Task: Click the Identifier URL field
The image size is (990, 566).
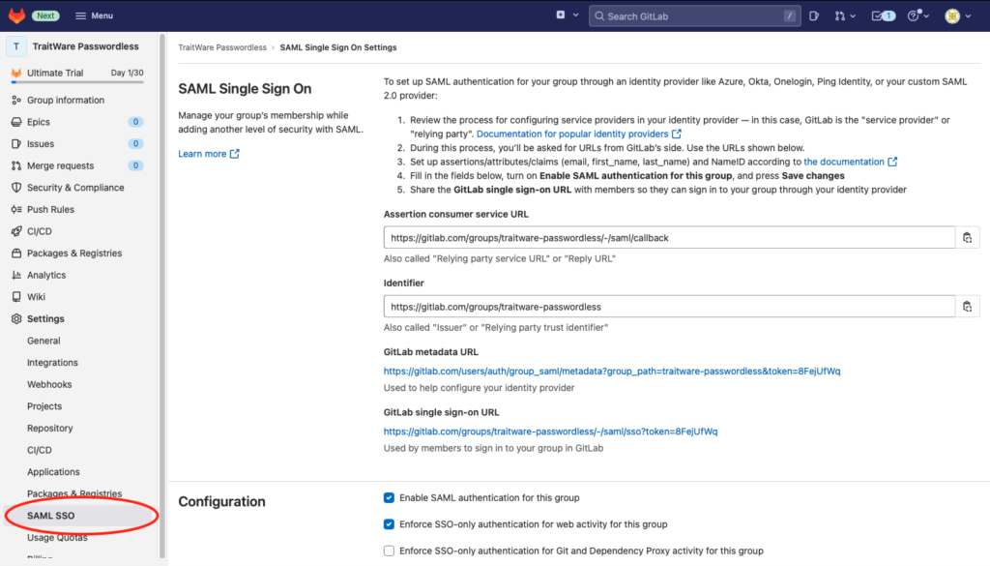Action: [x=669, y=307]
